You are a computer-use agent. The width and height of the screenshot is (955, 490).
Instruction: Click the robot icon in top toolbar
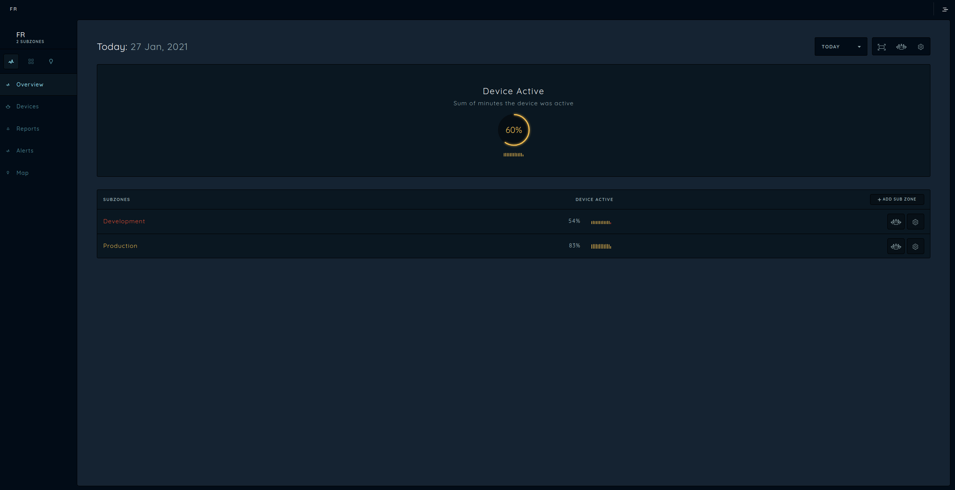click(x=901, y=47)
